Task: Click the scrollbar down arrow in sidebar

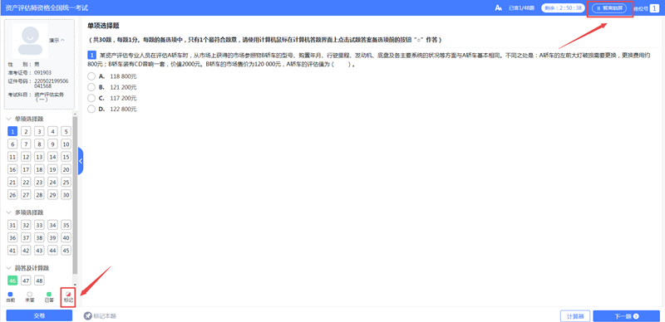Action: point(75,285)
